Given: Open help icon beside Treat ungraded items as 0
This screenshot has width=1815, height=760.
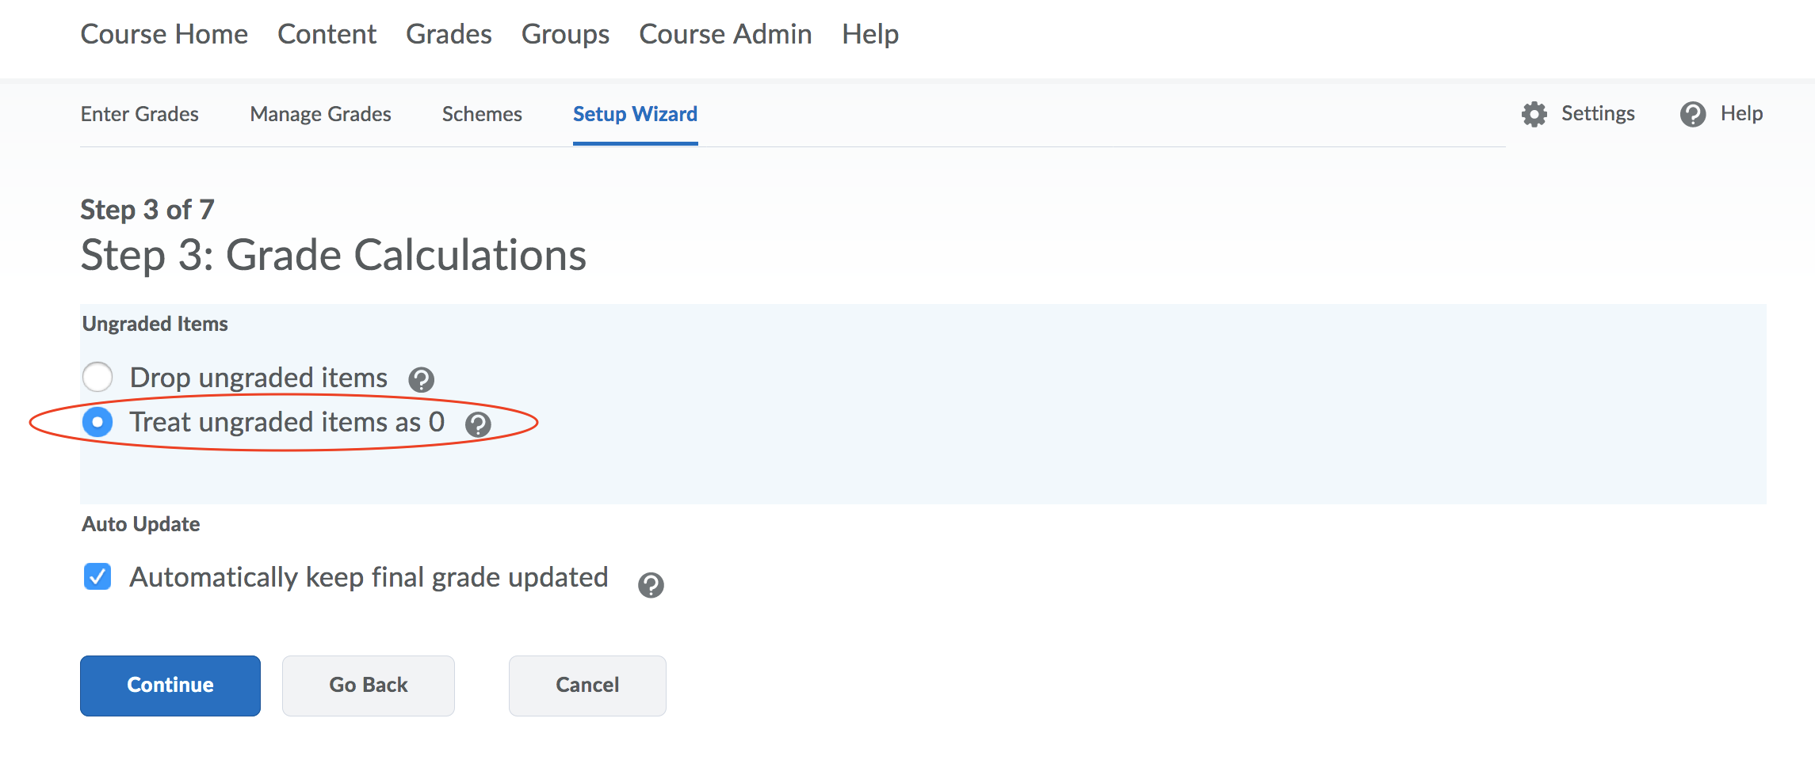Looking at the screenshot, I should click(x=478, y=425).
